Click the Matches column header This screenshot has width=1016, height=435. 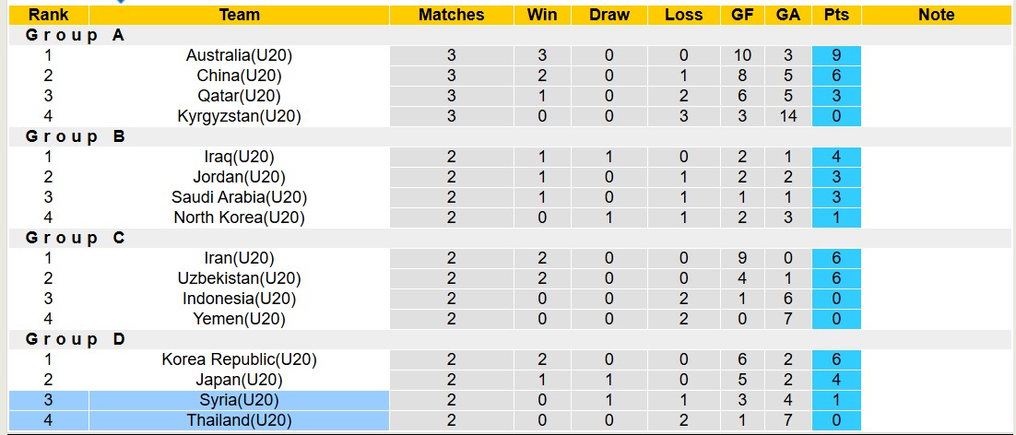coord(451,15)
